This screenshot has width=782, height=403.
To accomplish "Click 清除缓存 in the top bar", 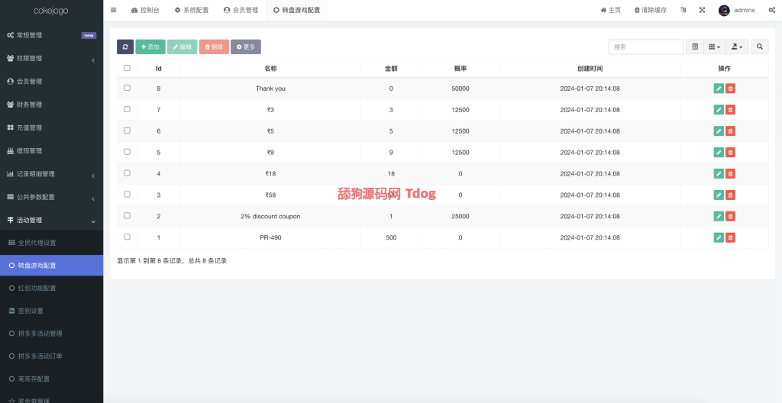I will (x=650, y=10).
